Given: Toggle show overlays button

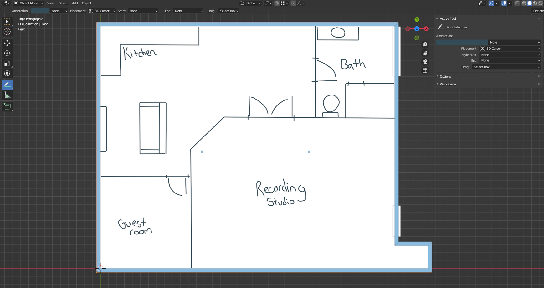Looking at the screenshot, I should click(504, 3).
